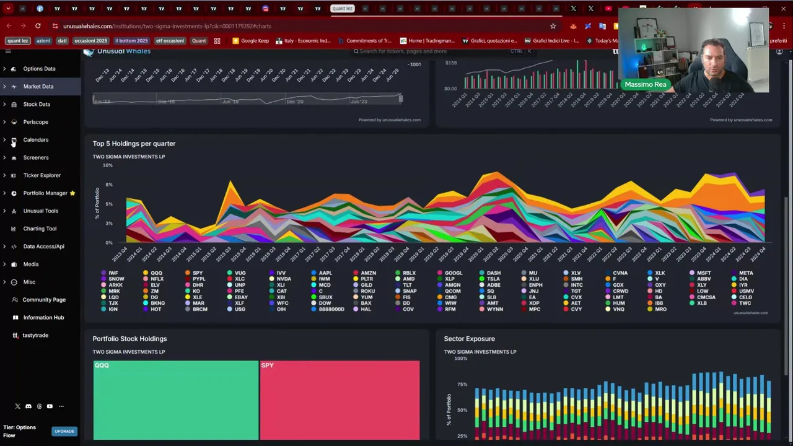Viewport: 793px width, 446px height.
Task: Toggle the GOOGL series in the legend
Action: pos(450,273)
